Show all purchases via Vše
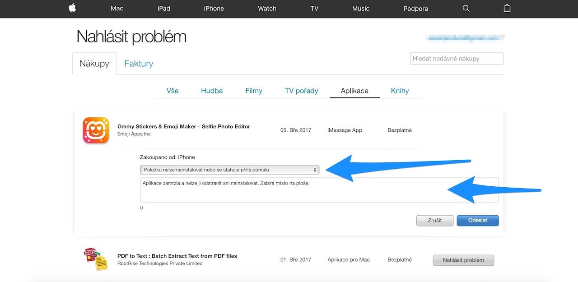This screenshot has width=578, height=282. 172,91
